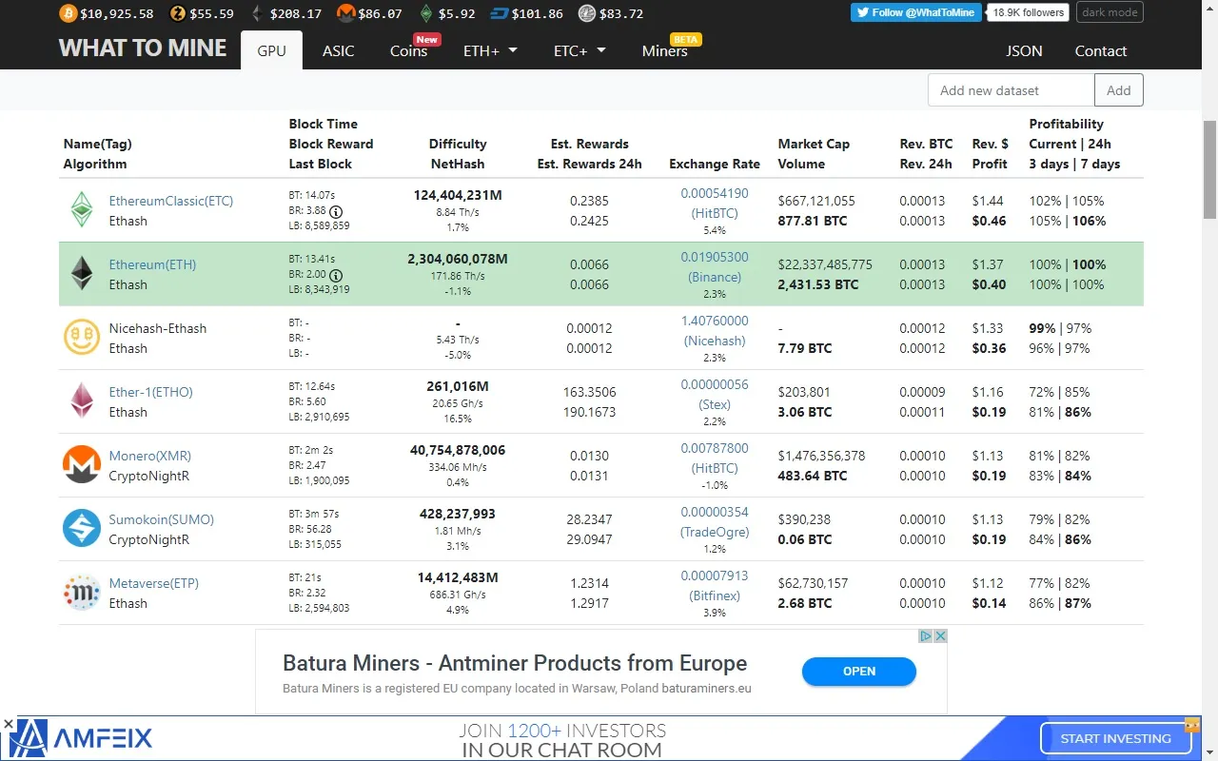Click the Ethereum Classic icon showing $5.92
Screen dimensions: 1218x761
425,13
